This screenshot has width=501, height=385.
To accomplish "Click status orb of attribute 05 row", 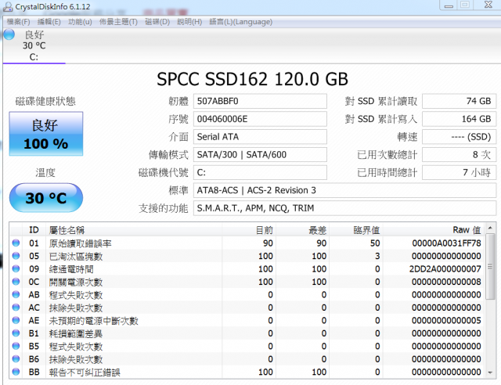I will 16,256.
